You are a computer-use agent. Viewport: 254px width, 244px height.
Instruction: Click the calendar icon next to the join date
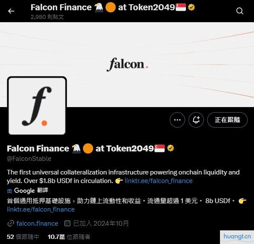coord(67,223)
